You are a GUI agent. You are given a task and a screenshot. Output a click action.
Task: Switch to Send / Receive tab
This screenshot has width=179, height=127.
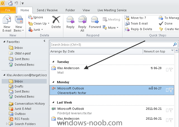[47, 10]
